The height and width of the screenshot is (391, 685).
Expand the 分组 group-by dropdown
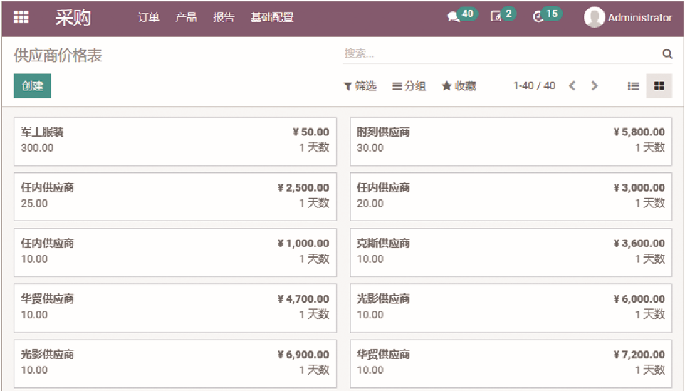[409, 86]
